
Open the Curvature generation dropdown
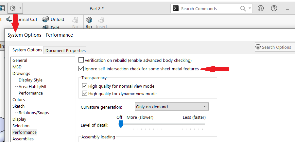pos(172,107)
